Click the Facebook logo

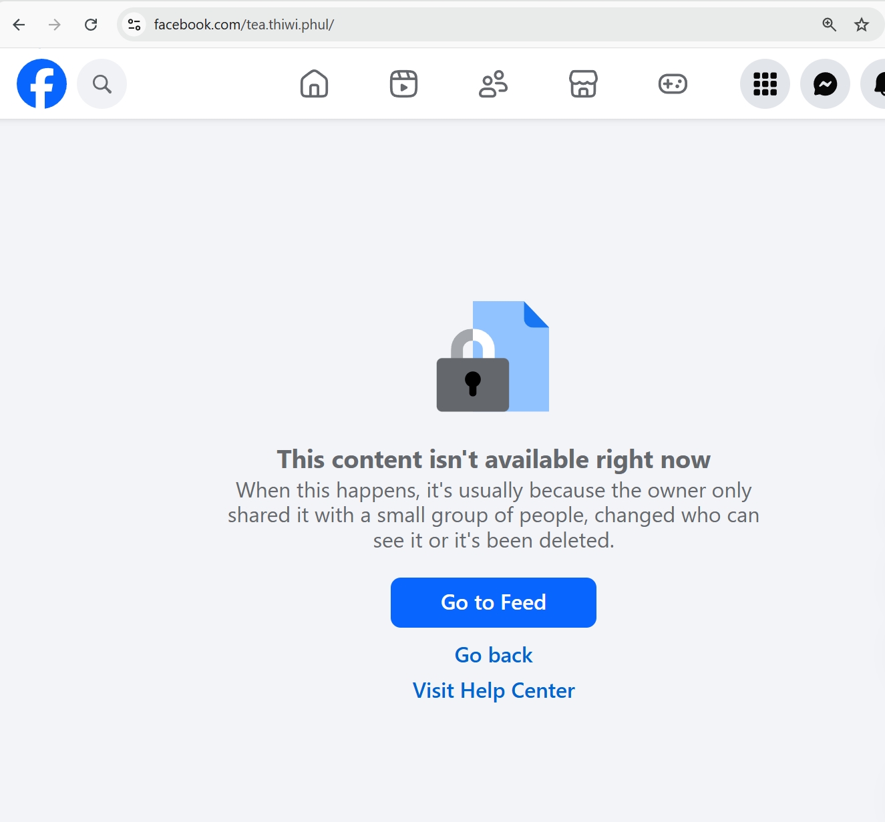click(41, 84)
